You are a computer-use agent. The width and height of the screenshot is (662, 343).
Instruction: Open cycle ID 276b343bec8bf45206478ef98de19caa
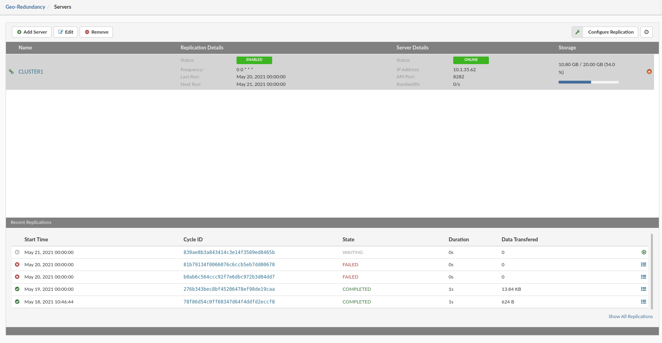click(x=229, y=289)
